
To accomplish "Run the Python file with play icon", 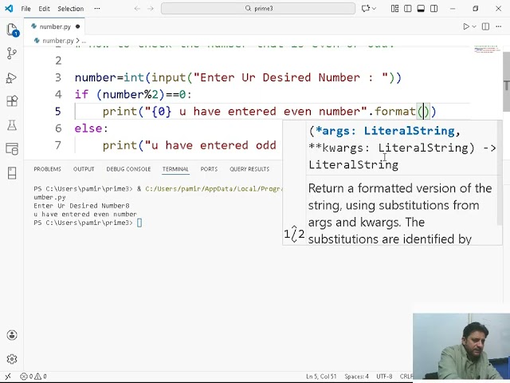I will (x=466, y=26).
